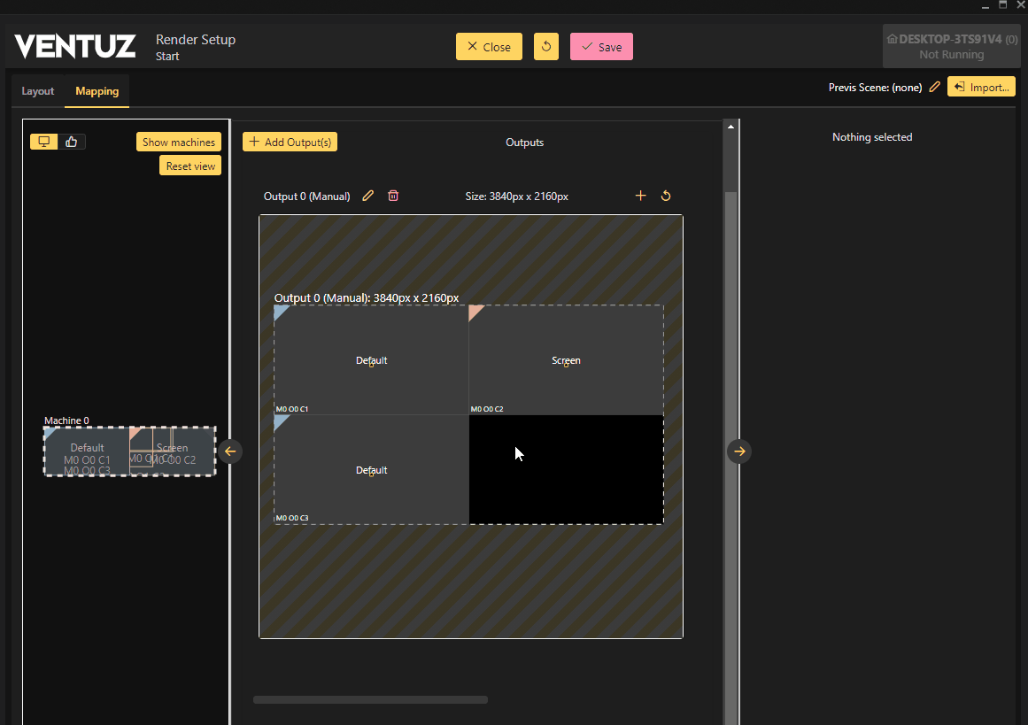The image size is (1028, 725).
Task: Click the reset arrow icon in Output 0 header
Action: (x=666, y=196)
